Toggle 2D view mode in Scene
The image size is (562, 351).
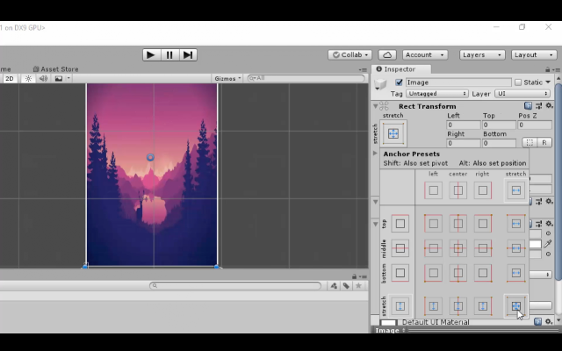(10, 78)
